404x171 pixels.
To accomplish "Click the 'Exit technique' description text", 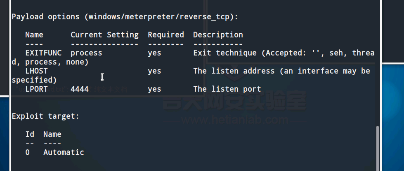I will point(225,53).
